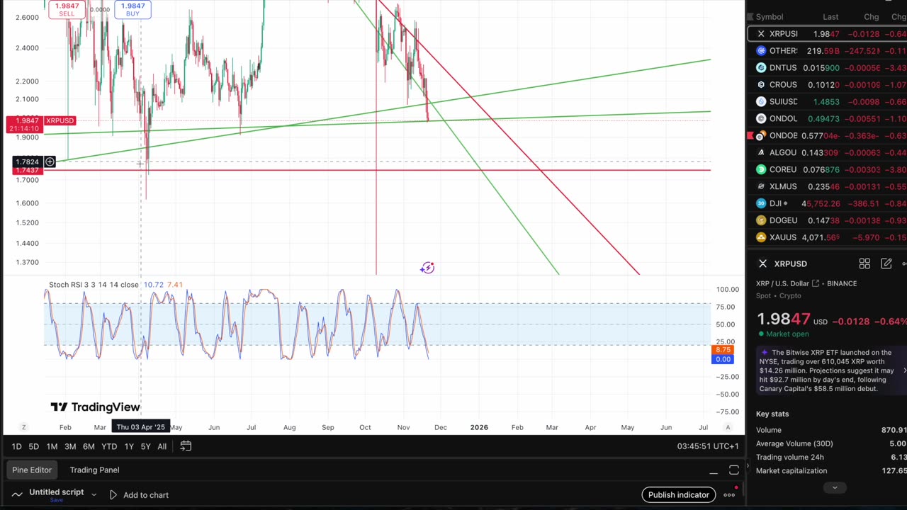Click the SELL 1.9847 button

67,9
